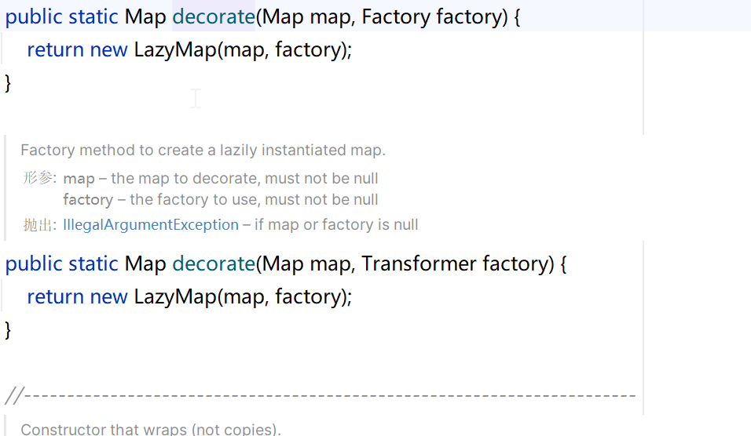Click the public keyword of first method
Viewport: 751px width, 436px height.
coord(34,16)
